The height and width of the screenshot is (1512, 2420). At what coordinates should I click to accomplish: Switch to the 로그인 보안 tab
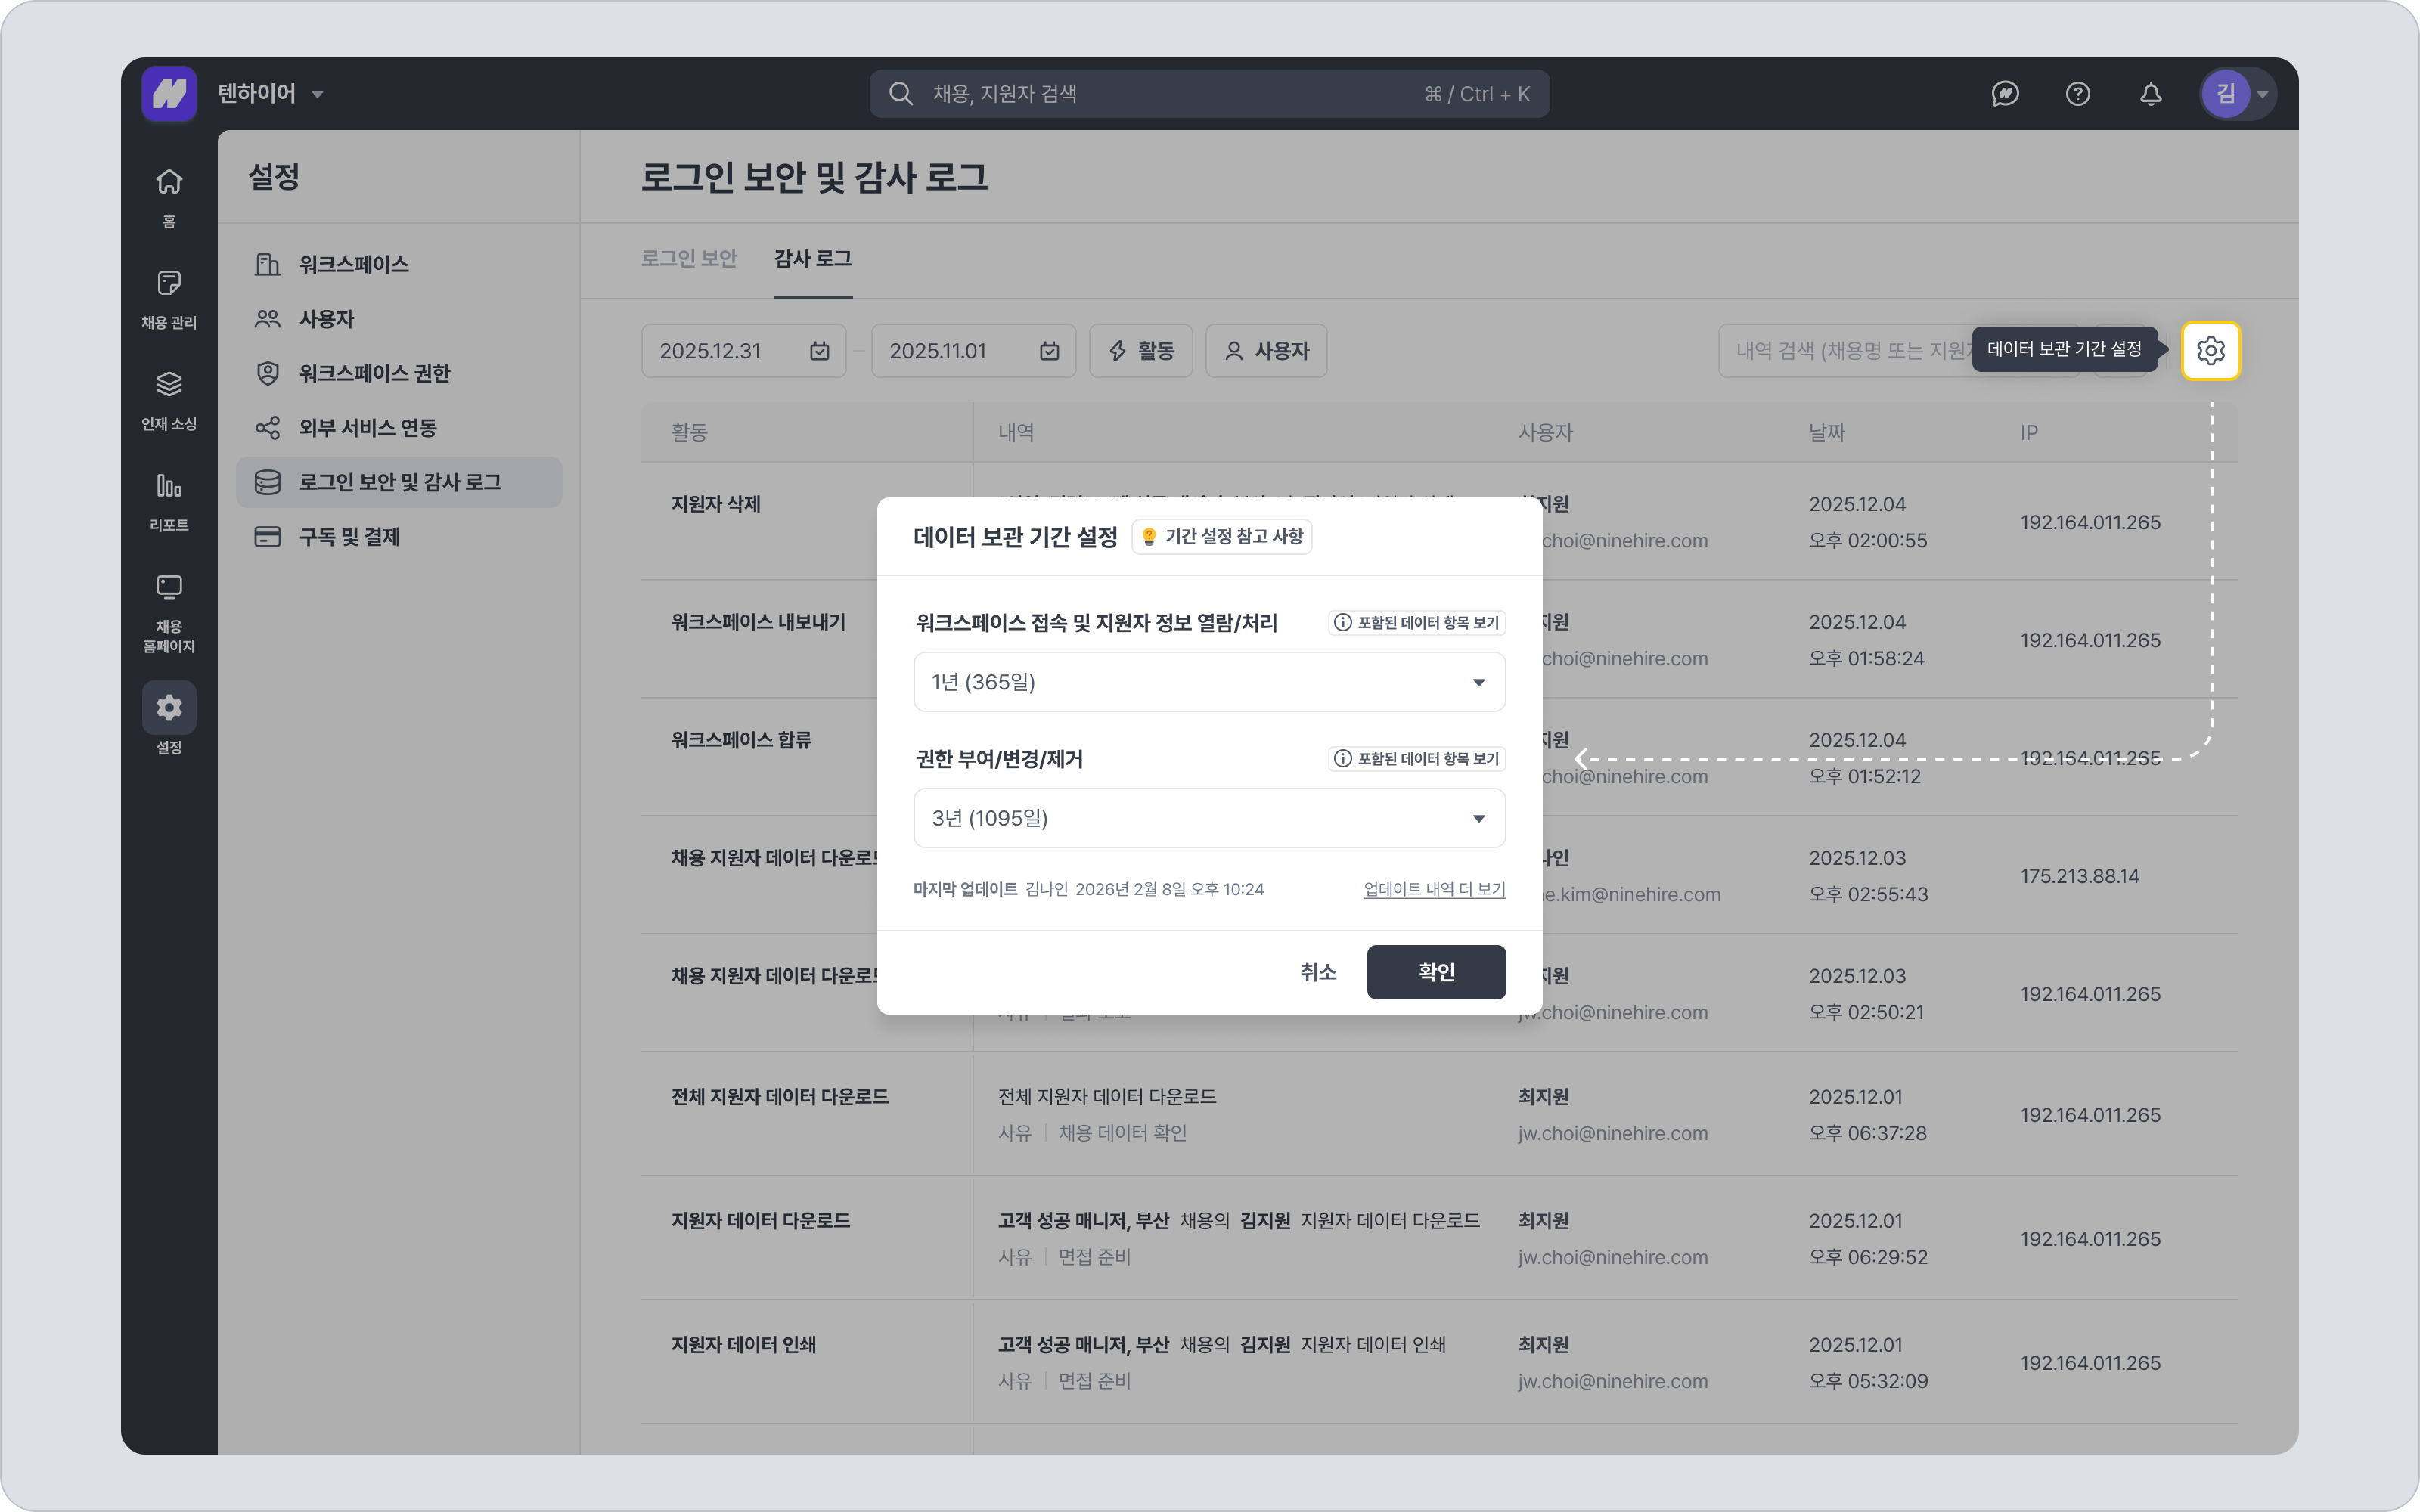pos(688,259)
